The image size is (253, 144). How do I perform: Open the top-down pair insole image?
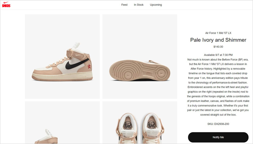tap(140, 123)
